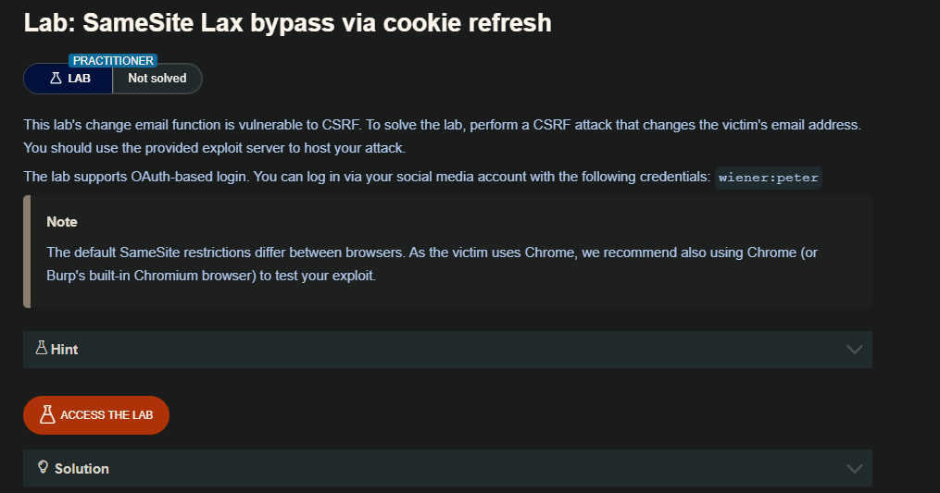This screenshot has width=940, height=493.
Task: Expand the Hint section using its chevron
Action: point(854,350)
